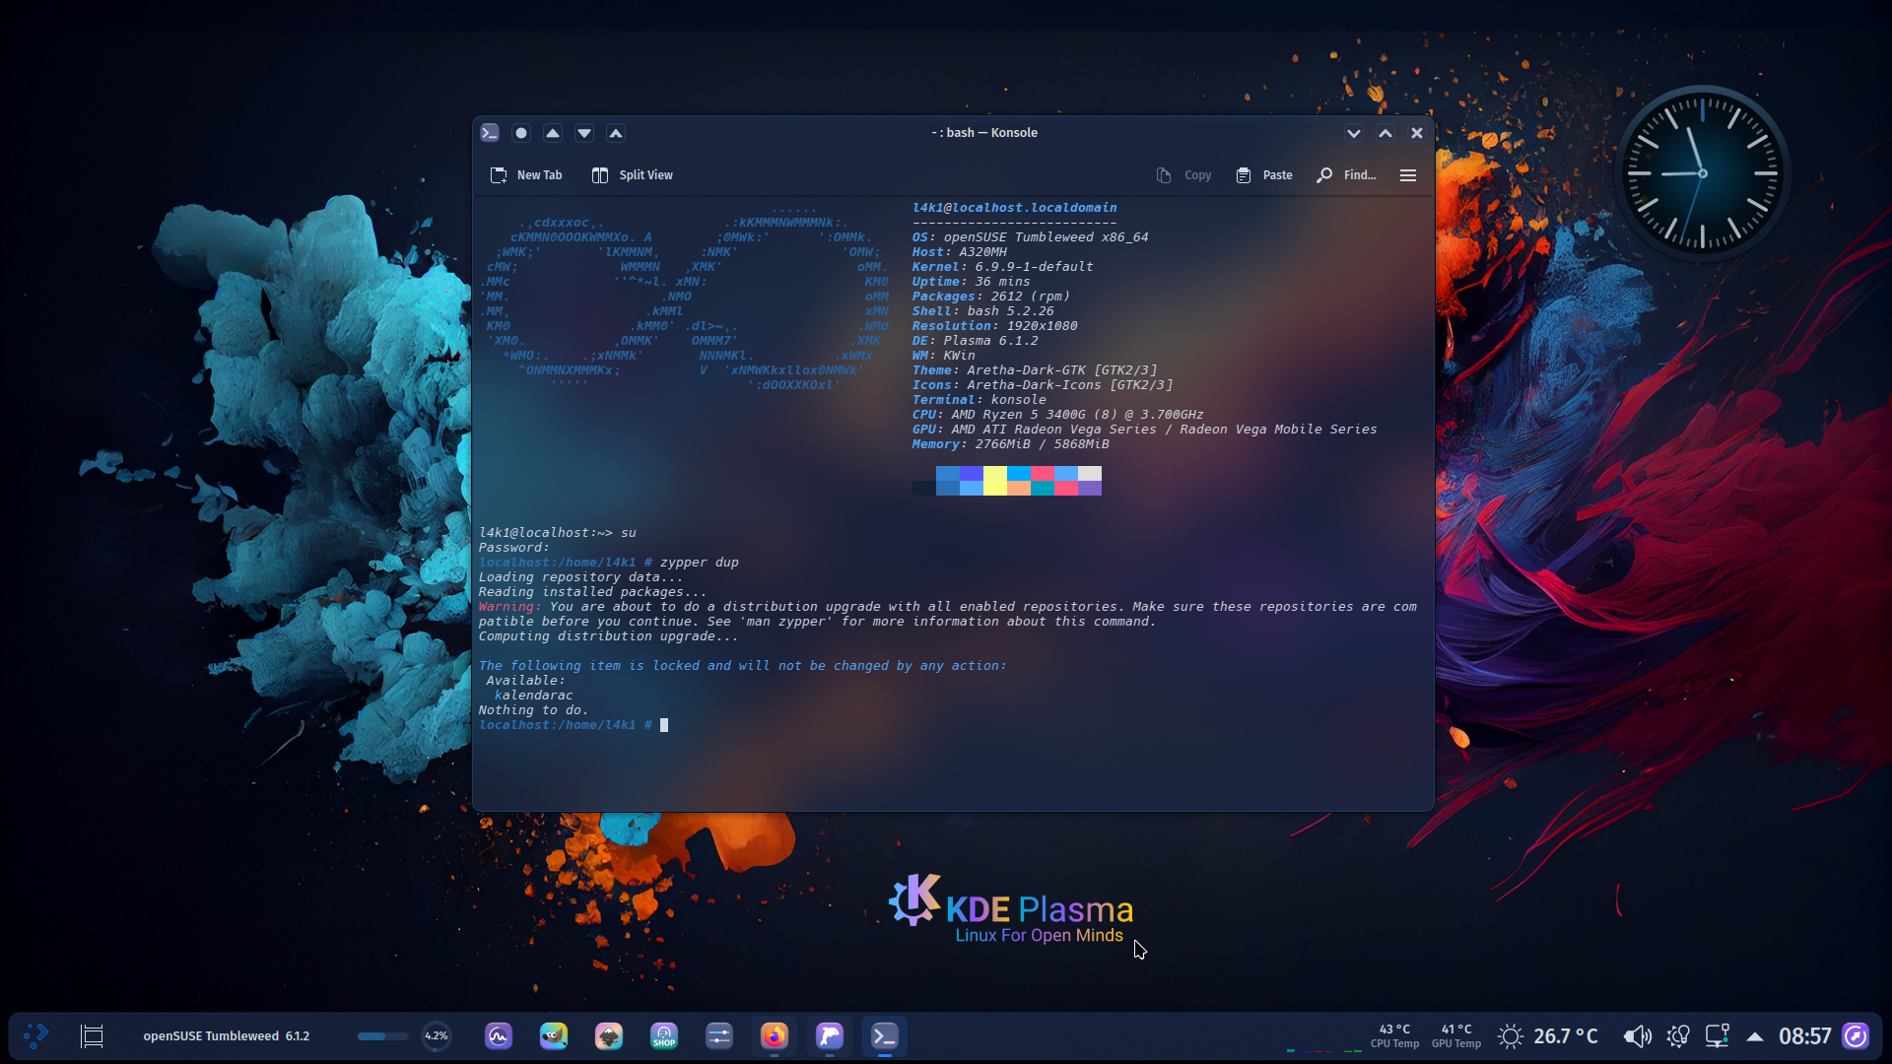Toggle keep-below down-triangle button in Konsole titlebar
This screenshot has height=1064, width=1892.
[x=584, y=133]
